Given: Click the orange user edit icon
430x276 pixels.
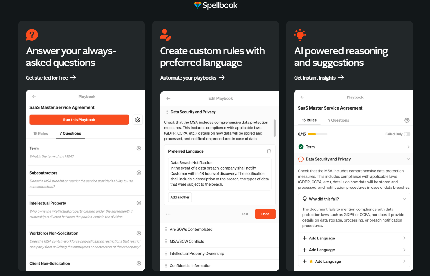Looking at the screenshot, I should coord(166,35).
